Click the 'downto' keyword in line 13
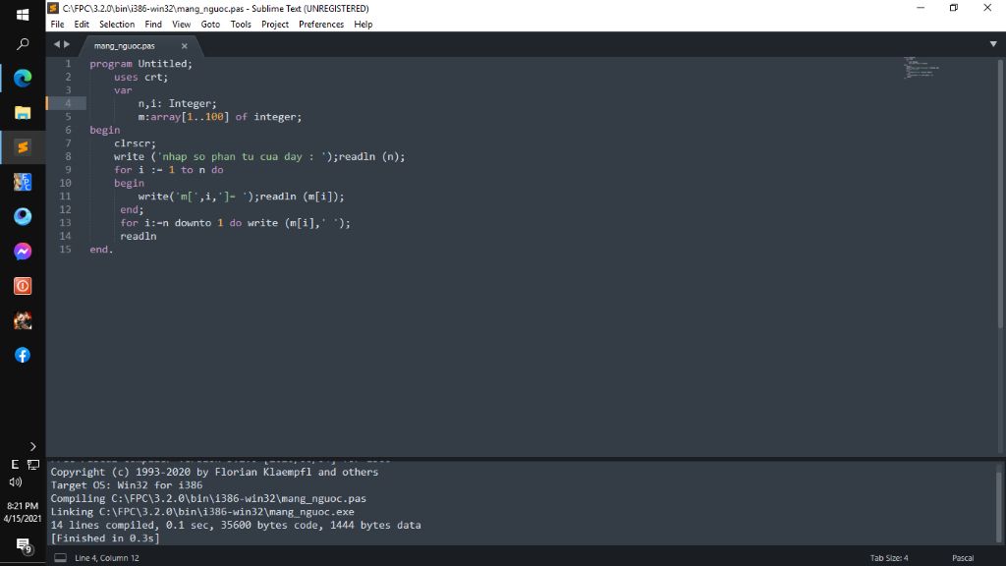The width and height of the screenshot is (1006, 566). click(193, 223)
